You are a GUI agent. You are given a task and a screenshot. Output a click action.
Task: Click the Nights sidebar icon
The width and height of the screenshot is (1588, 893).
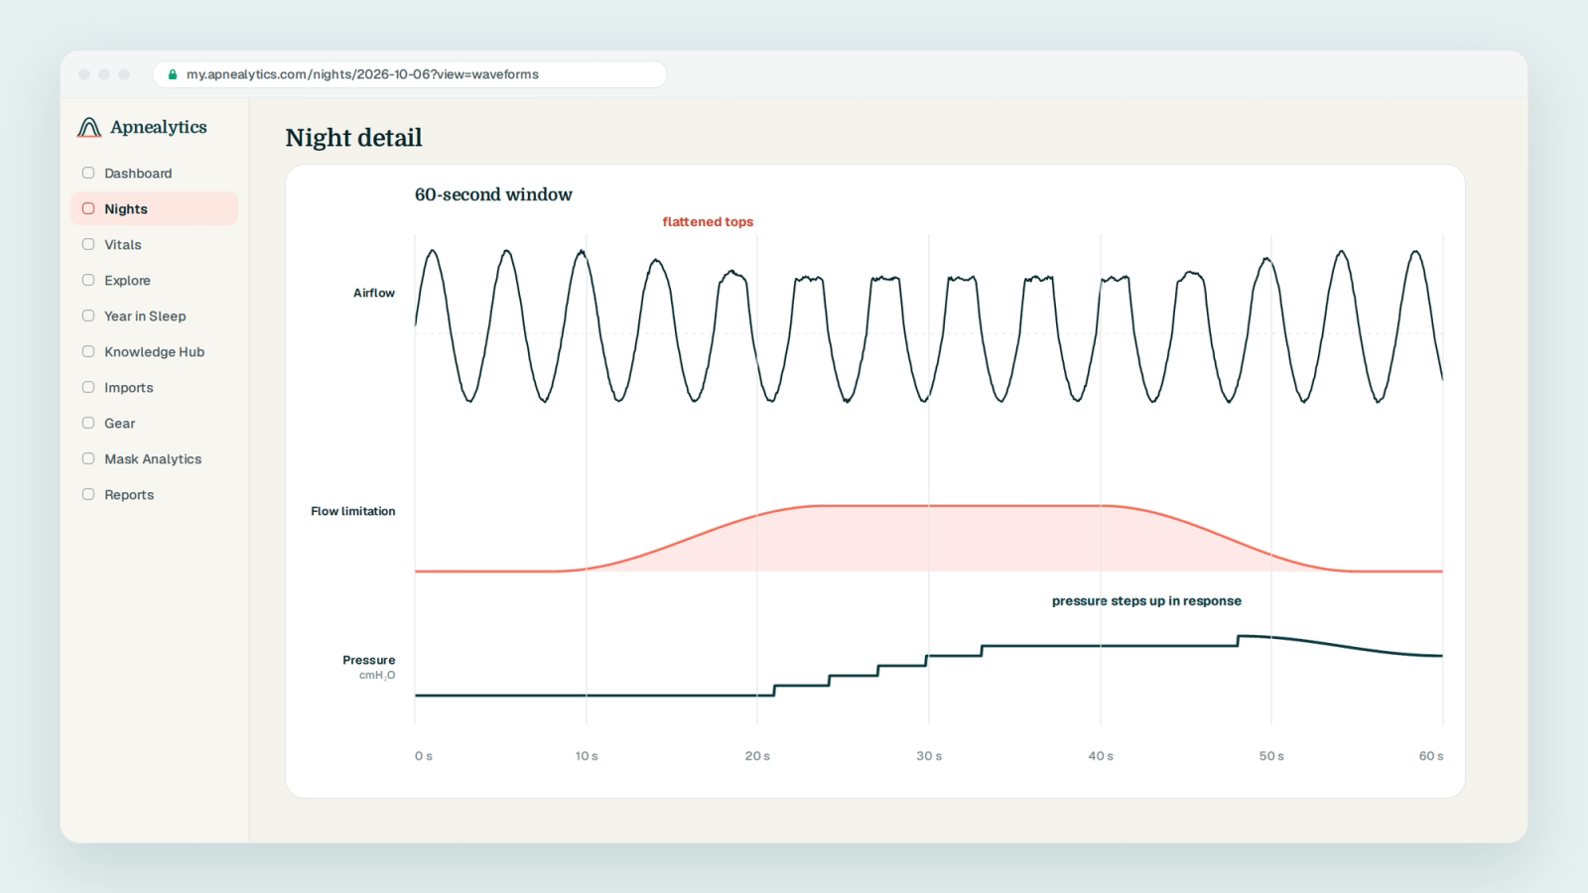[88, 208]
